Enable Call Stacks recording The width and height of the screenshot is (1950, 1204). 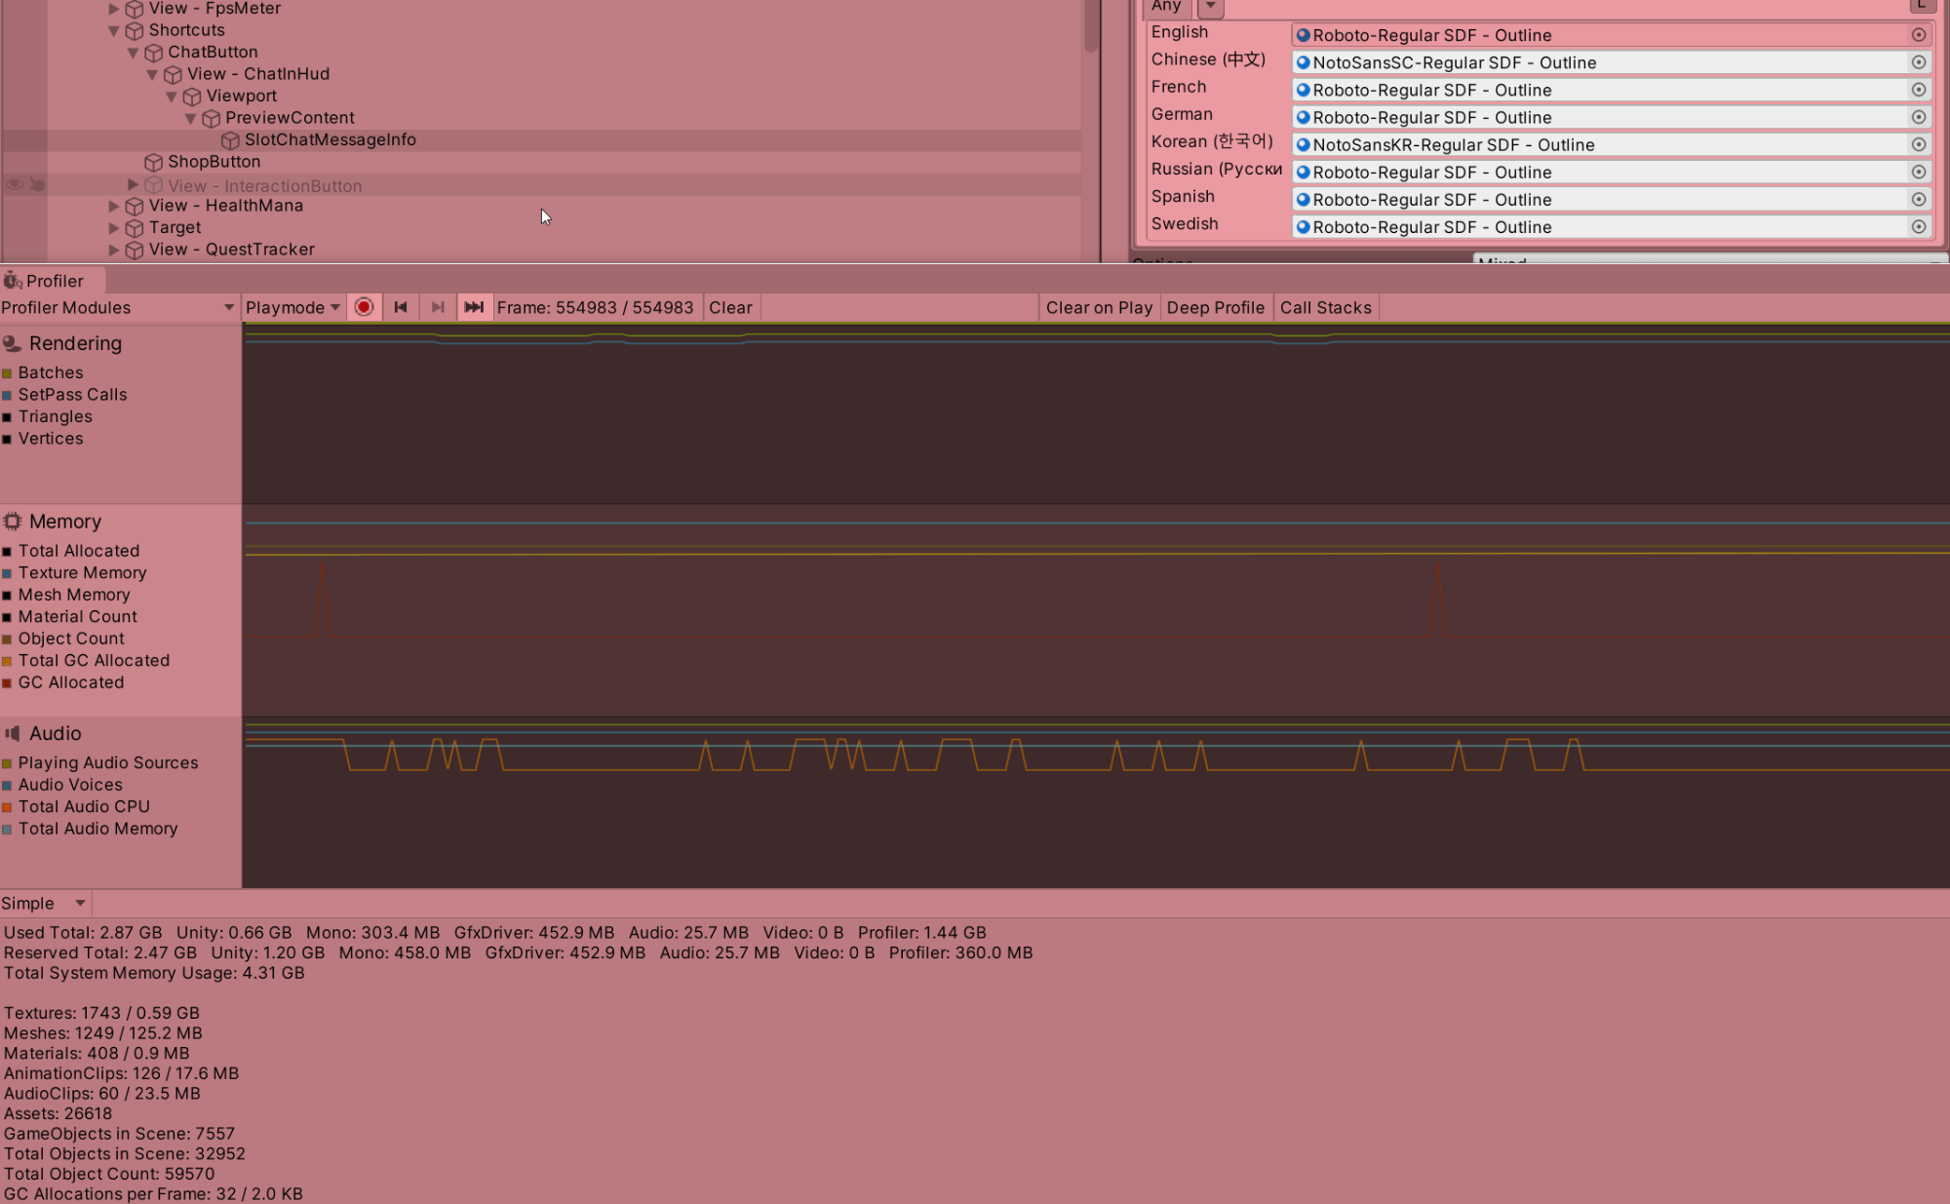(1325, 307)
